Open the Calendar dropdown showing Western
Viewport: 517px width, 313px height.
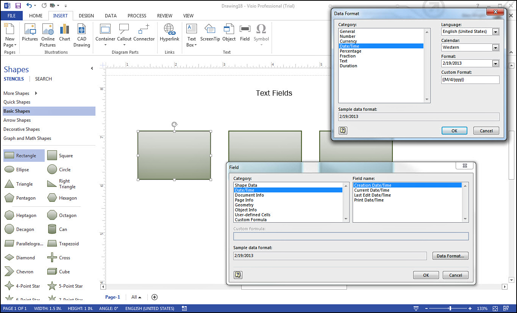point(495,48)
